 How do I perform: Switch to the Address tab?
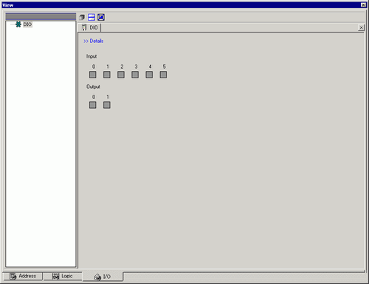23,276
